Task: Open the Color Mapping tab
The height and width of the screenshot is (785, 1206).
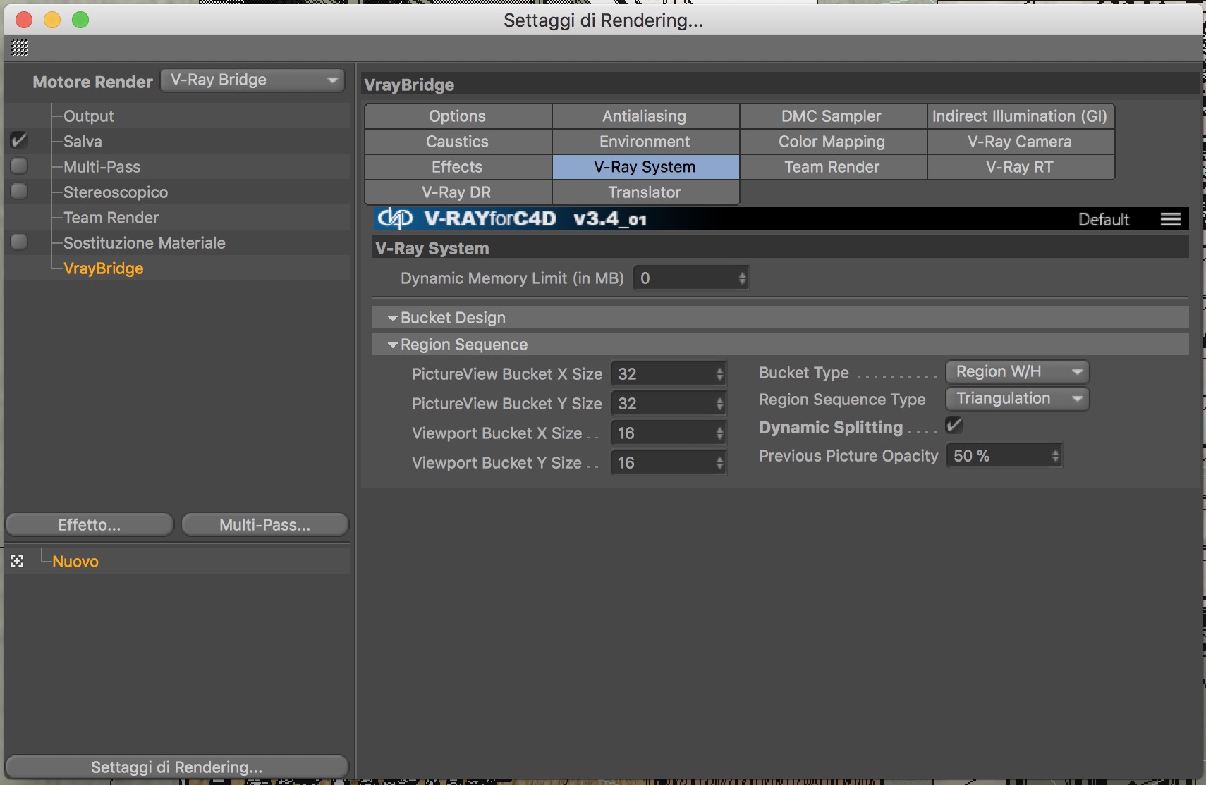Action: pos(833,142)
